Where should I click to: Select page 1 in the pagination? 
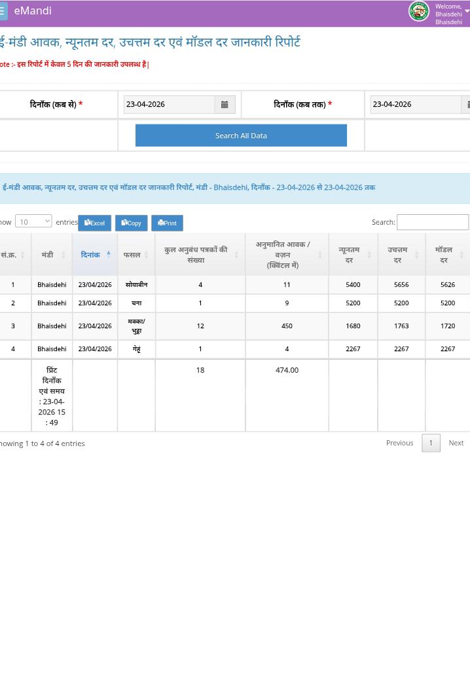[430, 443]
